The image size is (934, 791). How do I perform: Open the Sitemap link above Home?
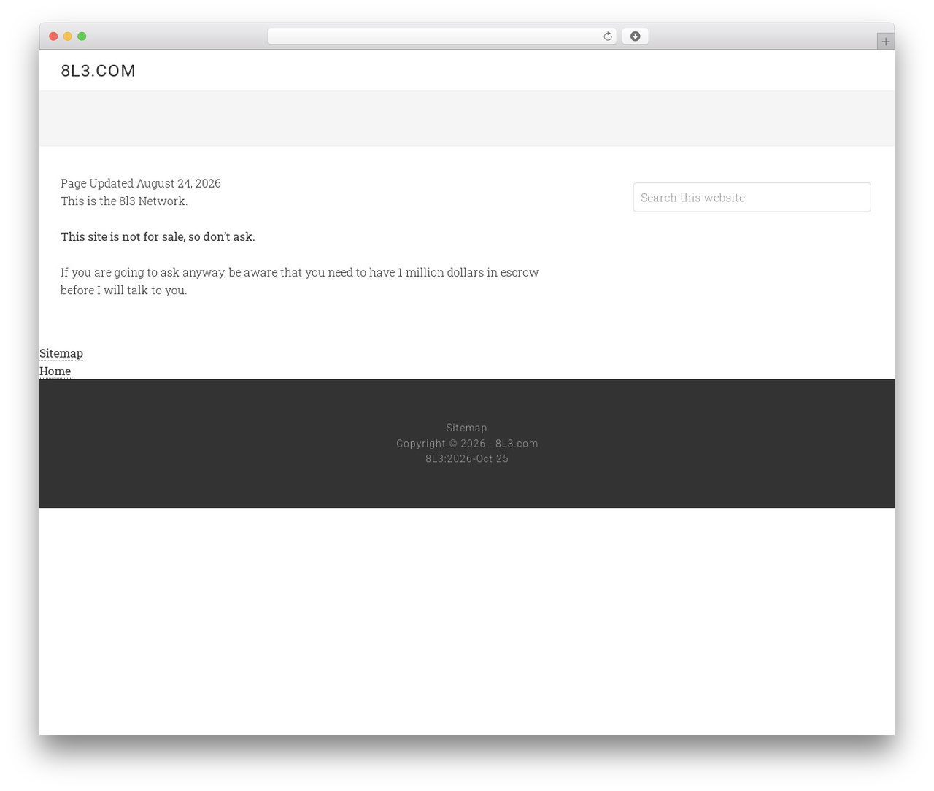coord(61,353)
